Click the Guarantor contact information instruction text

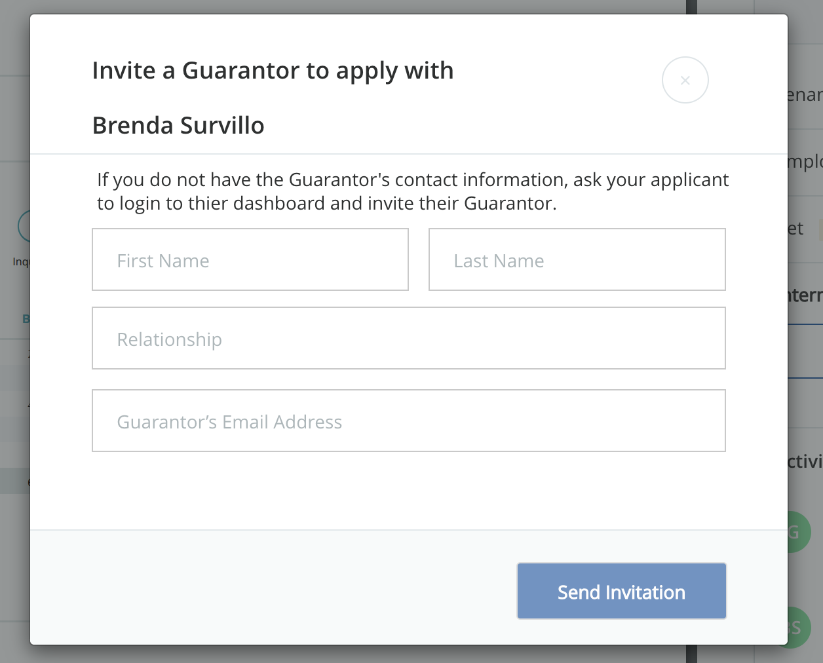(412, 191)
